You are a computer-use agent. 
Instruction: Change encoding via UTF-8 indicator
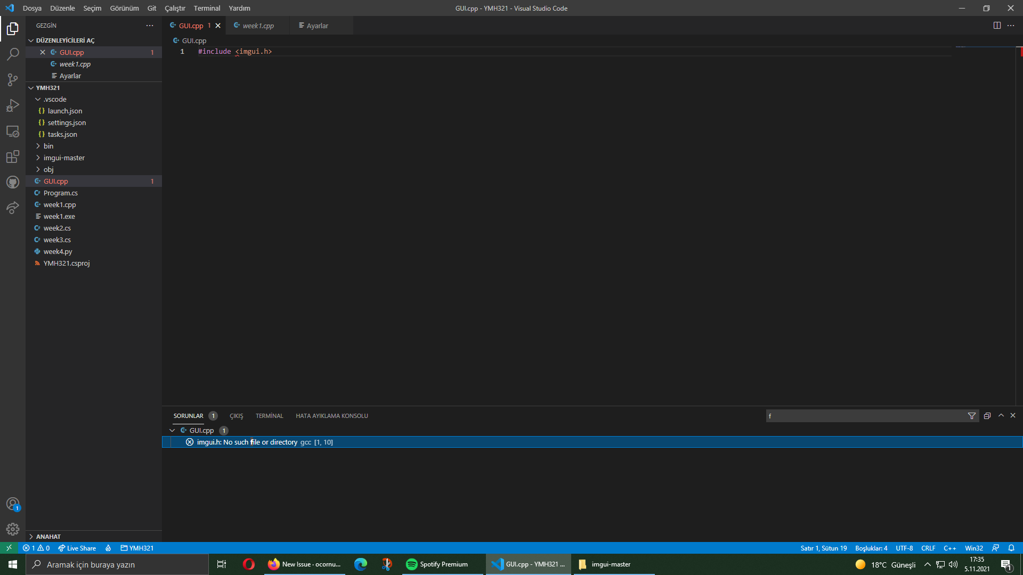coord(904,548)
